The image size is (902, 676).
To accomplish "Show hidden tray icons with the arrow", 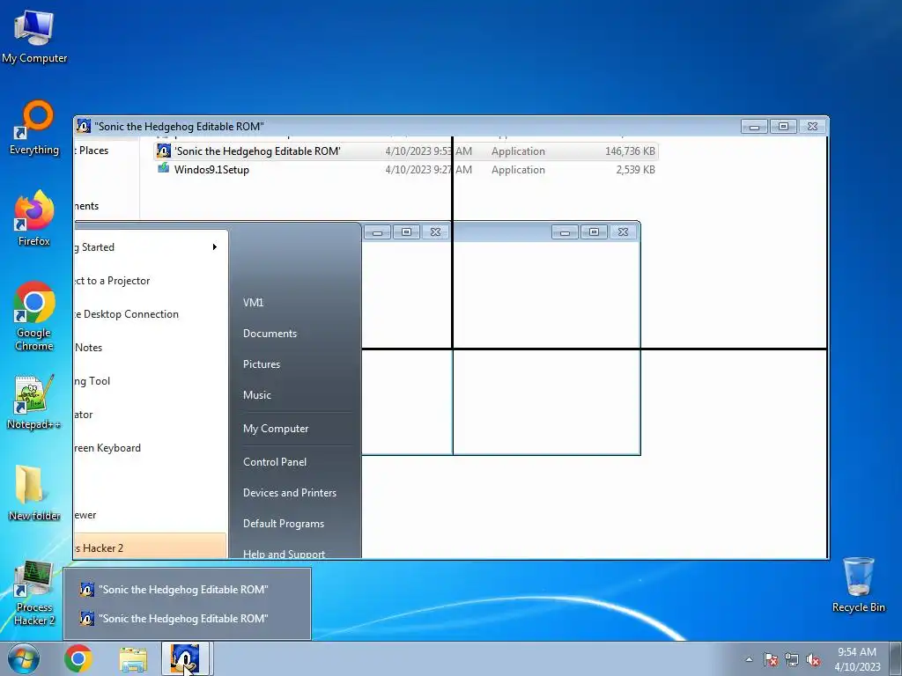I will [749, 659].
